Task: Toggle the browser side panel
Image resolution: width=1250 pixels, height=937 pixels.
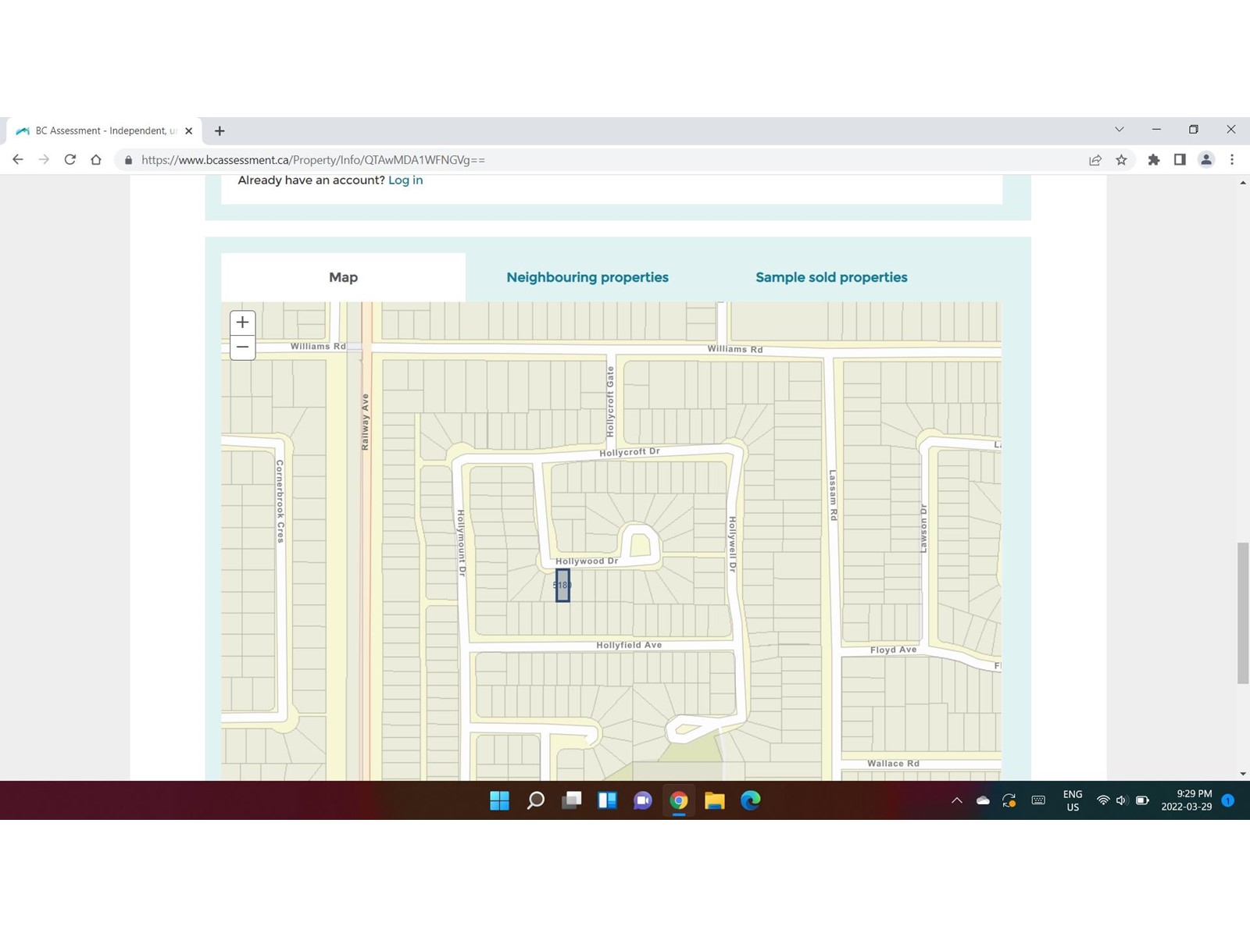Action: [1180, 159]
